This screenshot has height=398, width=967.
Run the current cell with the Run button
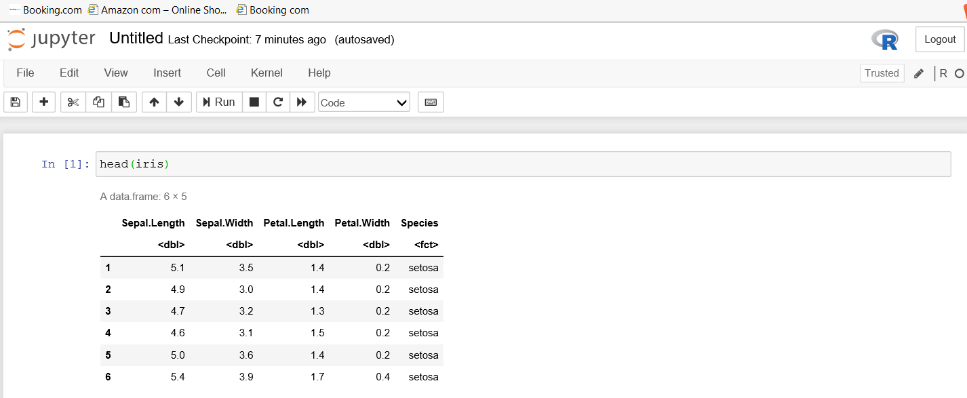point(218,102)
